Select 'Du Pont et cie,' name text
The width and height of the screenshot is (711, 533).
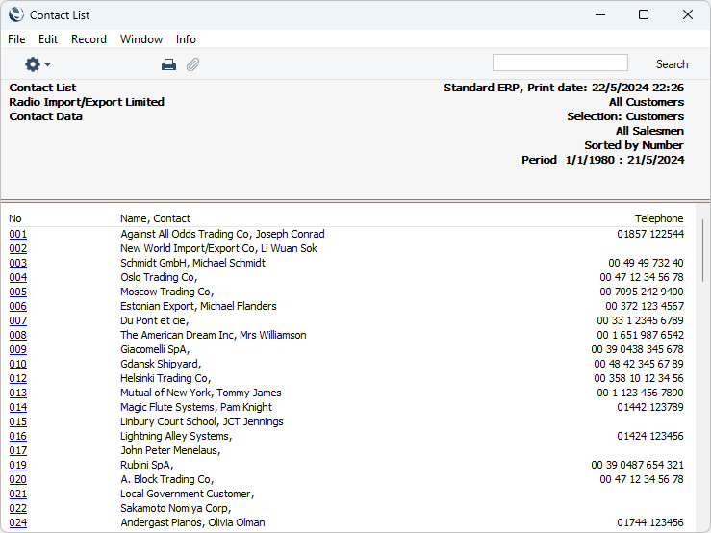[154, 320]
